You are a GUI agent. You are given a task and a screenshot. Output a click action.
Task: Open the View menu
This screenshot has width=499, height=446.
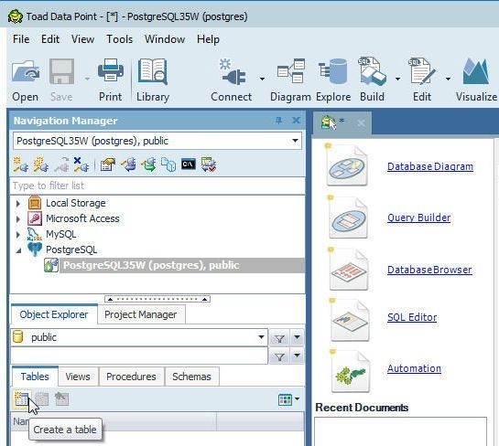pyautogui.click(x=82, y=39)
